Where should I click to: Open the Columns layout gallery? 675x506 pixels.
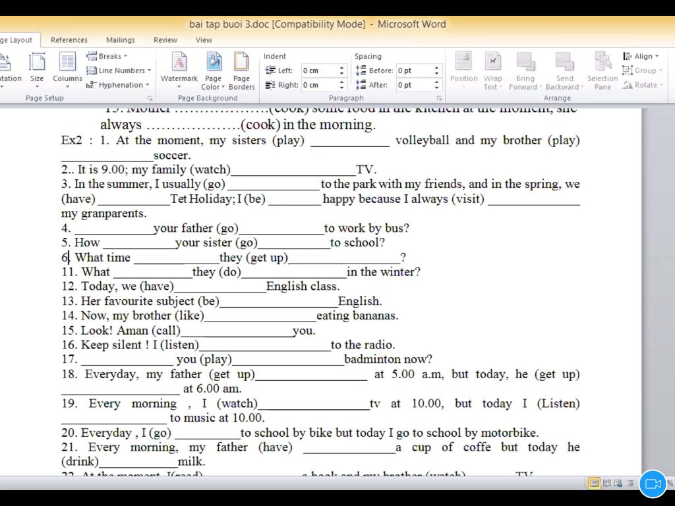(x=67, y=70)
